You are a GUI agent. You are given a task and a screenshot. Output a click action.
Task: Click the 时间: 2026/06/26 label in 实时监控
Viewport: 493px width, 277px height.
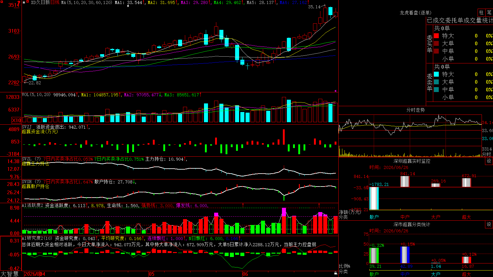point(389,167)
